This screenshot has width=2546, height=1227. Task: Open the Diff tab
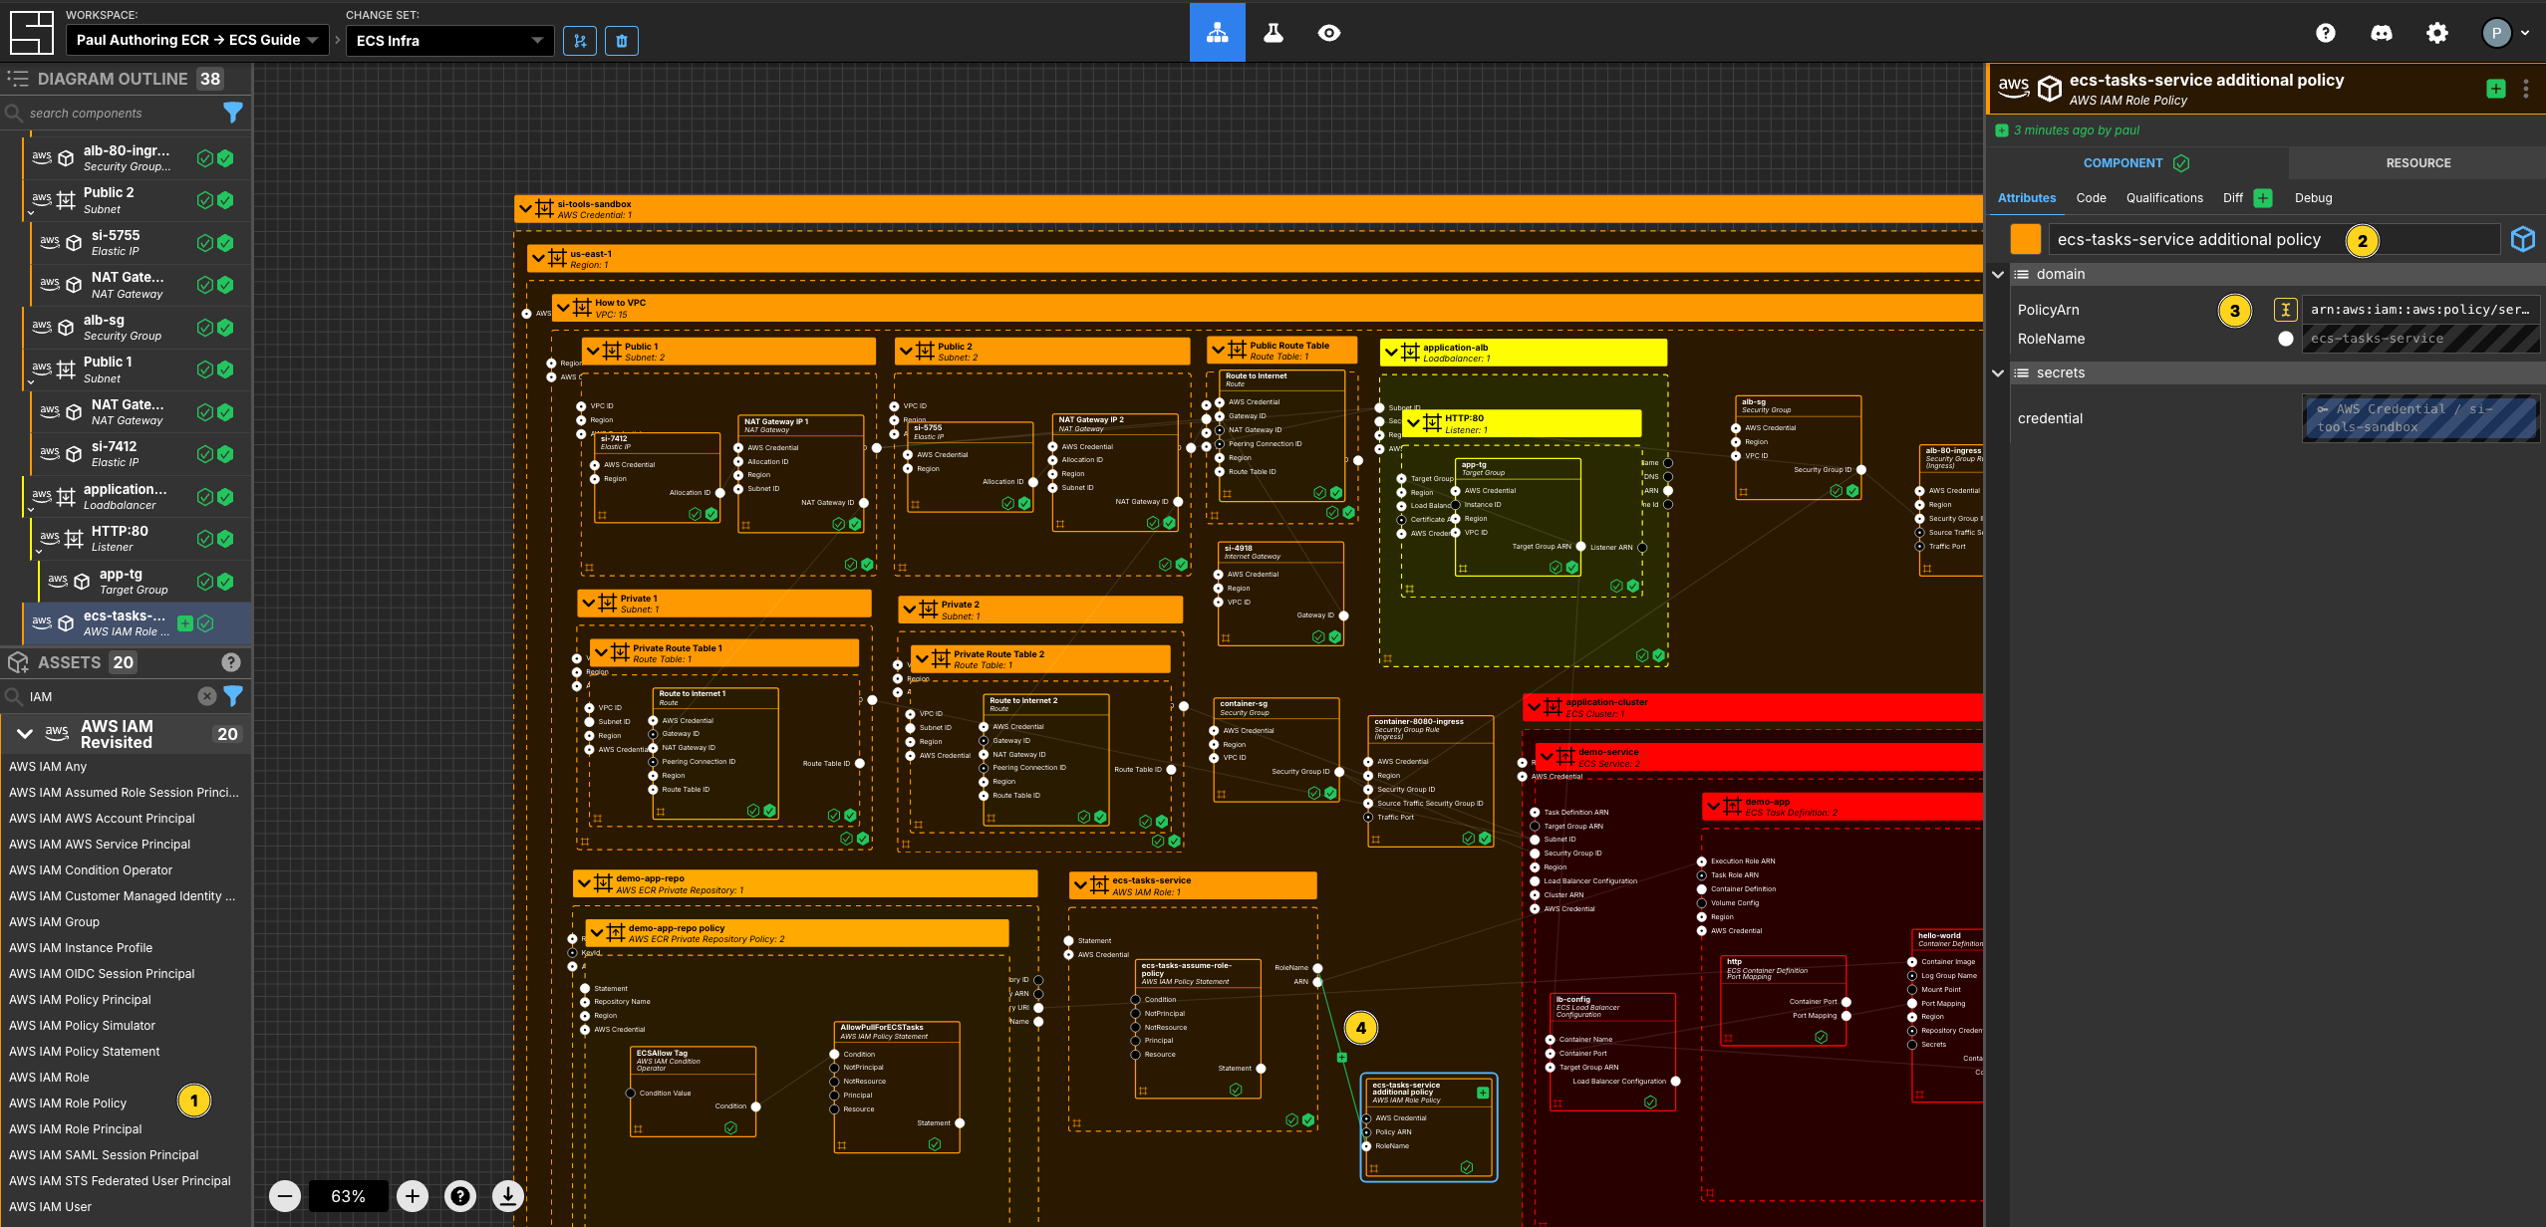[x=2233, y=198]
